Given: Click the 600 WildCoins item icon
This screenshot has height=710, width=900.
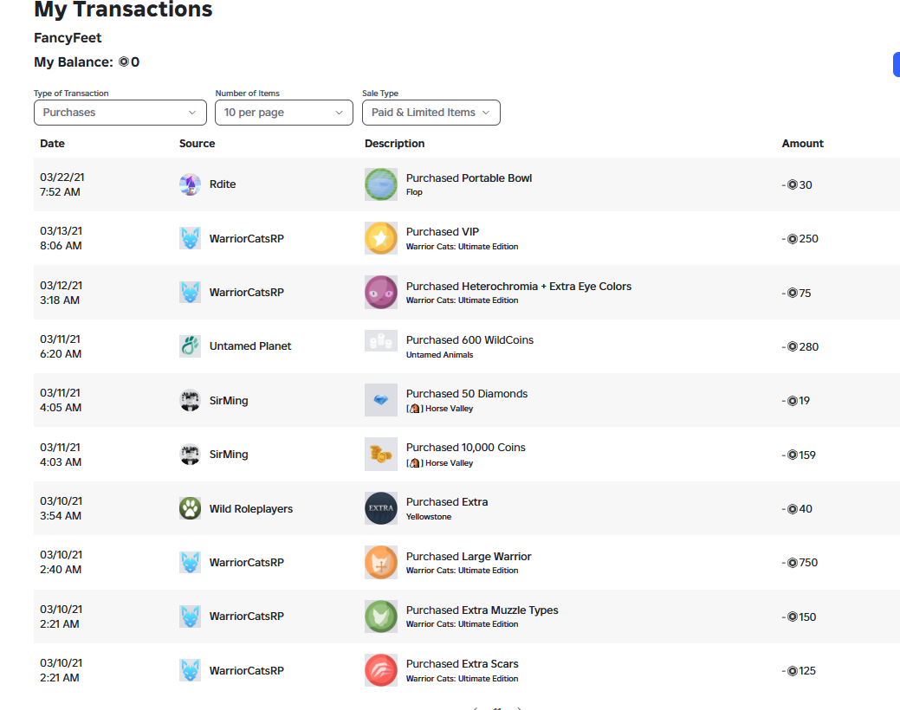Looking at the screenshot, I should (x=381, y=341).
